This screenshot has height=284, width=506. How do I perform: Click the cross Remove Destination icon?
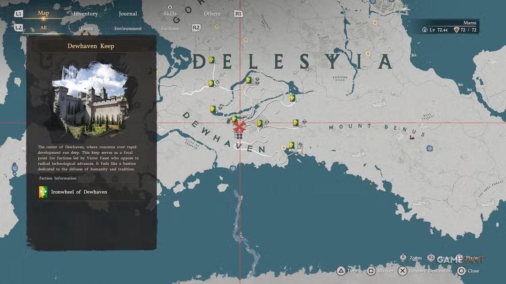pyautogui.click(x=403, y=271)
